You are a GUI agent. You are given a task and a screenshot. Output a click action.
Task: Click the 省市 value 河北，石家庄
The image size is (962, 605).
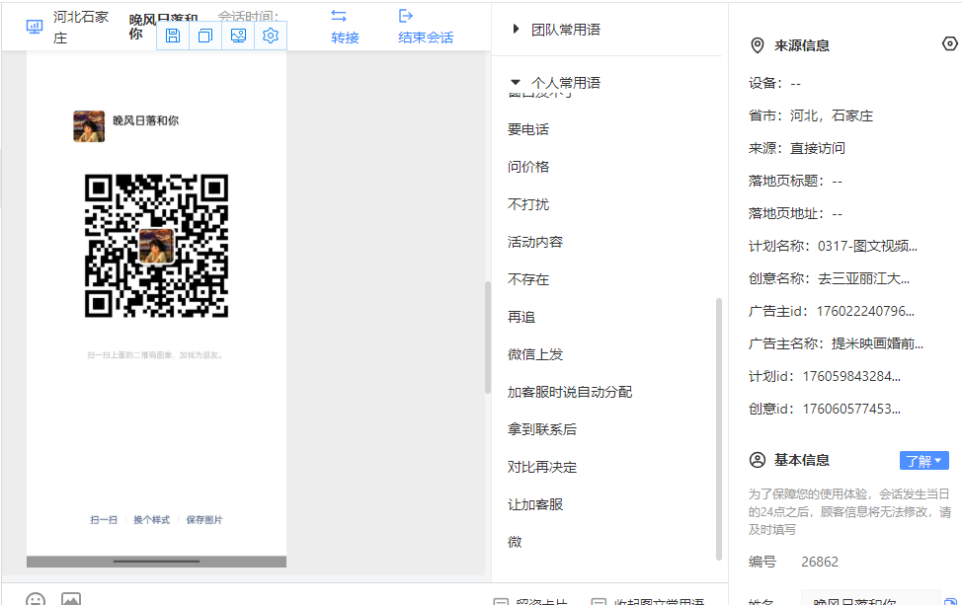(832, 115)
